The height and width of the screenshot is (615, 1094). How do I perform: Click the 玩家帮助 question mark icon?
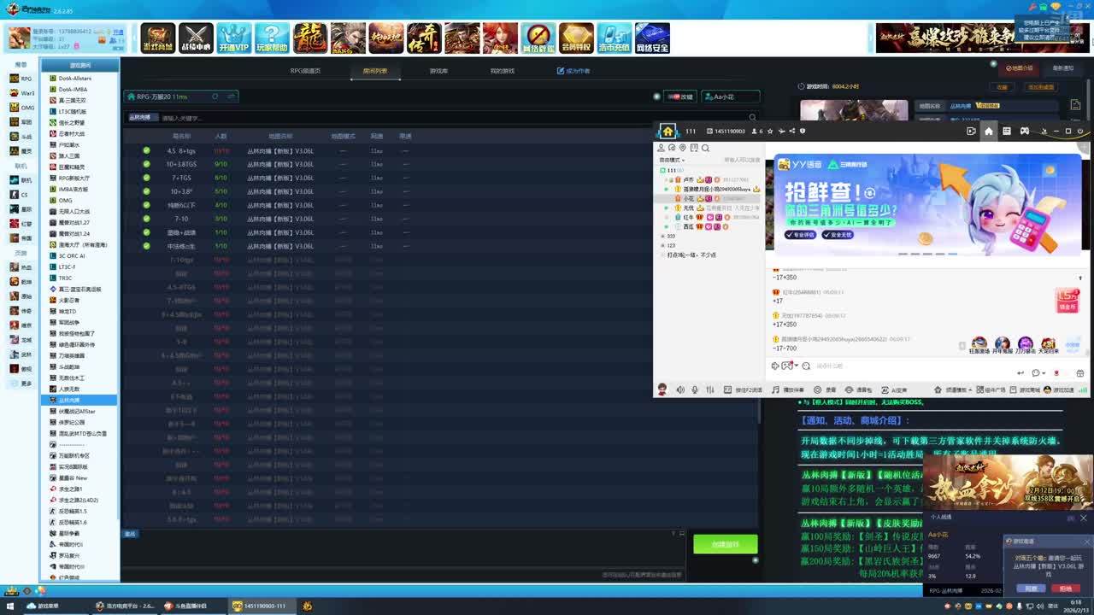pos(272,38)
